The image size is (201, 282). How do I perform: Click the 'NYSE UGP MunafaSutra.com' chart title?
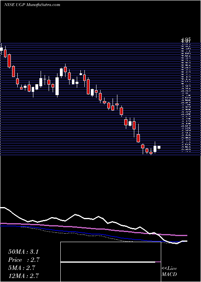[32, 5]
